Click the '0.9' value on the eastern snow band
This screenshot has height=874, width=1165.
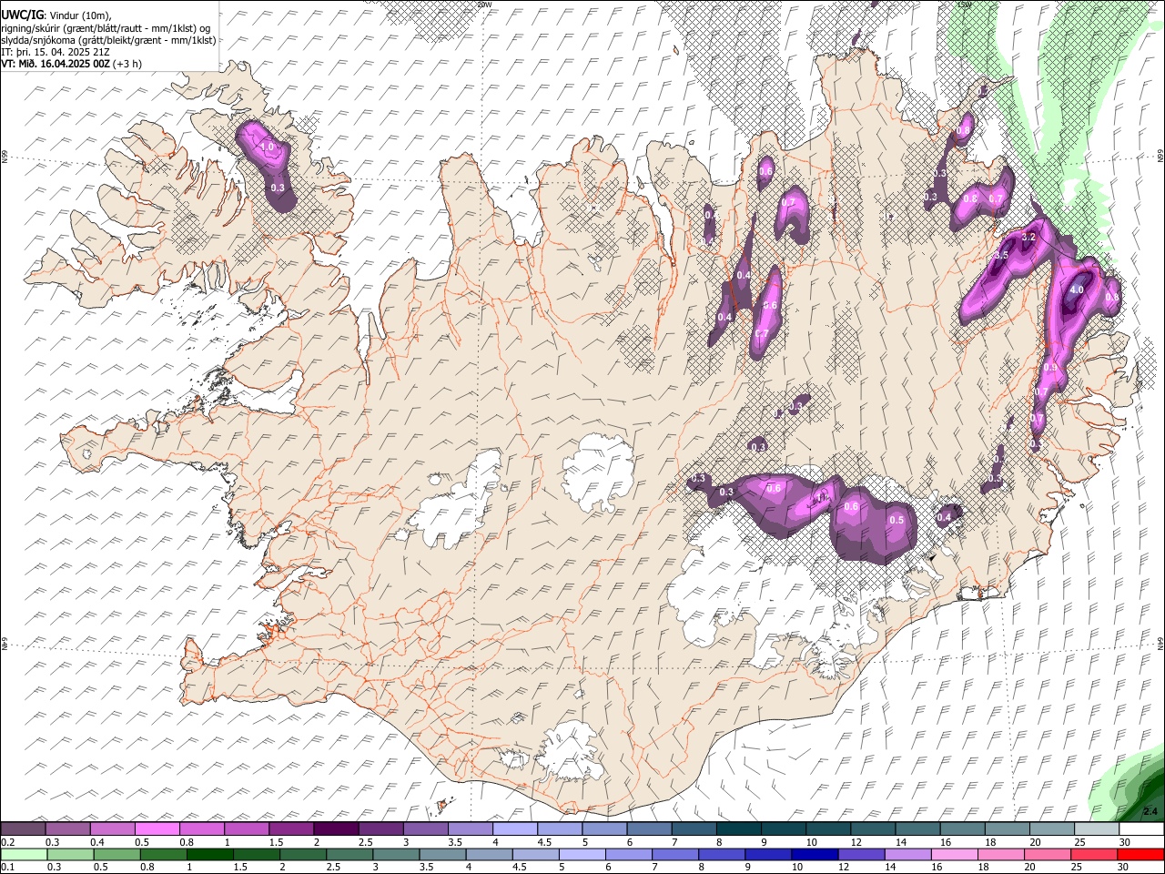coord(1050,368)
